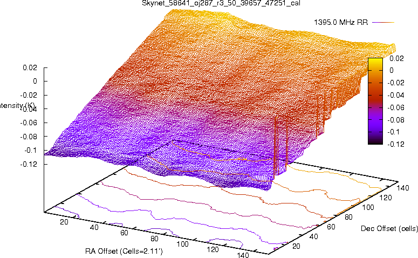Click the Dec Offset (cells) axis label
418x258 pixels.
point(389,229)
